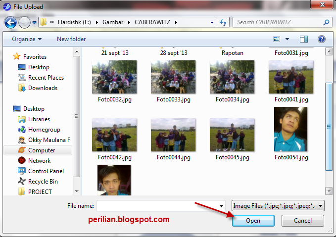Click file list scrollbar down arrow
This screenshot has height=237, width=336.
329,190
